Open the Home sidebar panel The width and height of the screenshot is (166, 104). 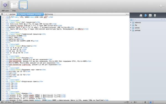click(141, 16)
